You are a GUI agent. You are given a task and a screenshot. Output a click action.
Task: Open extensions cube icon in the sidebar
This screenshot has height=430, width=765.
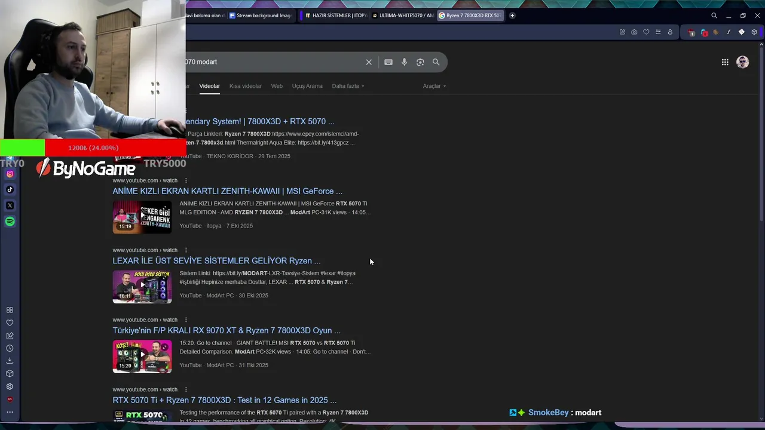click(10, 374)
